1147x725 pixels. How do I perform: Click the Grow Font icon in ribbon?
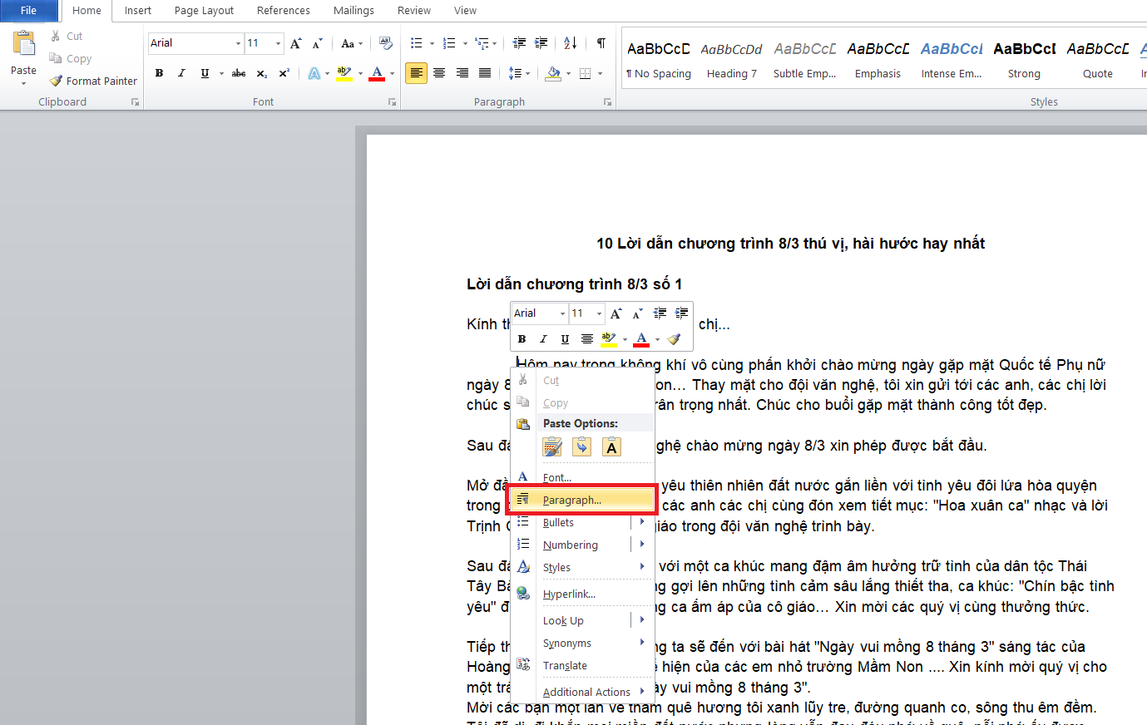295,43
